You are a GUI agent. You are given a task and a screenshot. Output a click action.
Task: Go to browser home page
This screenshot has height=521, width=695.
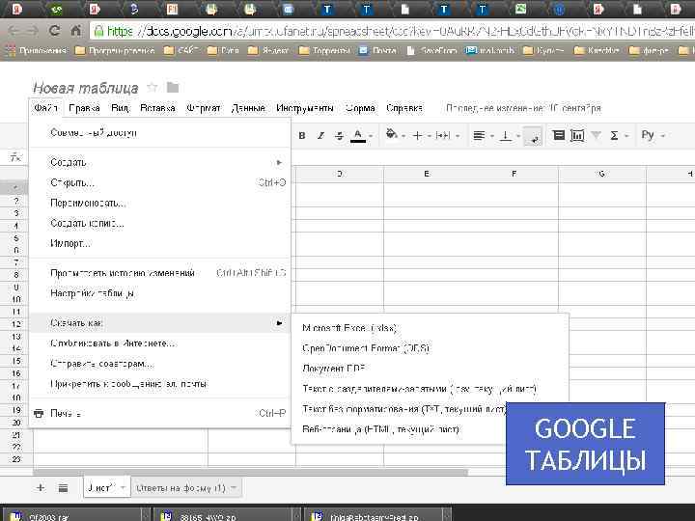click(x=76, y=31)
